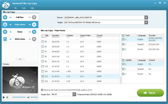Adjust the preview volume slider

click(34, 97)
